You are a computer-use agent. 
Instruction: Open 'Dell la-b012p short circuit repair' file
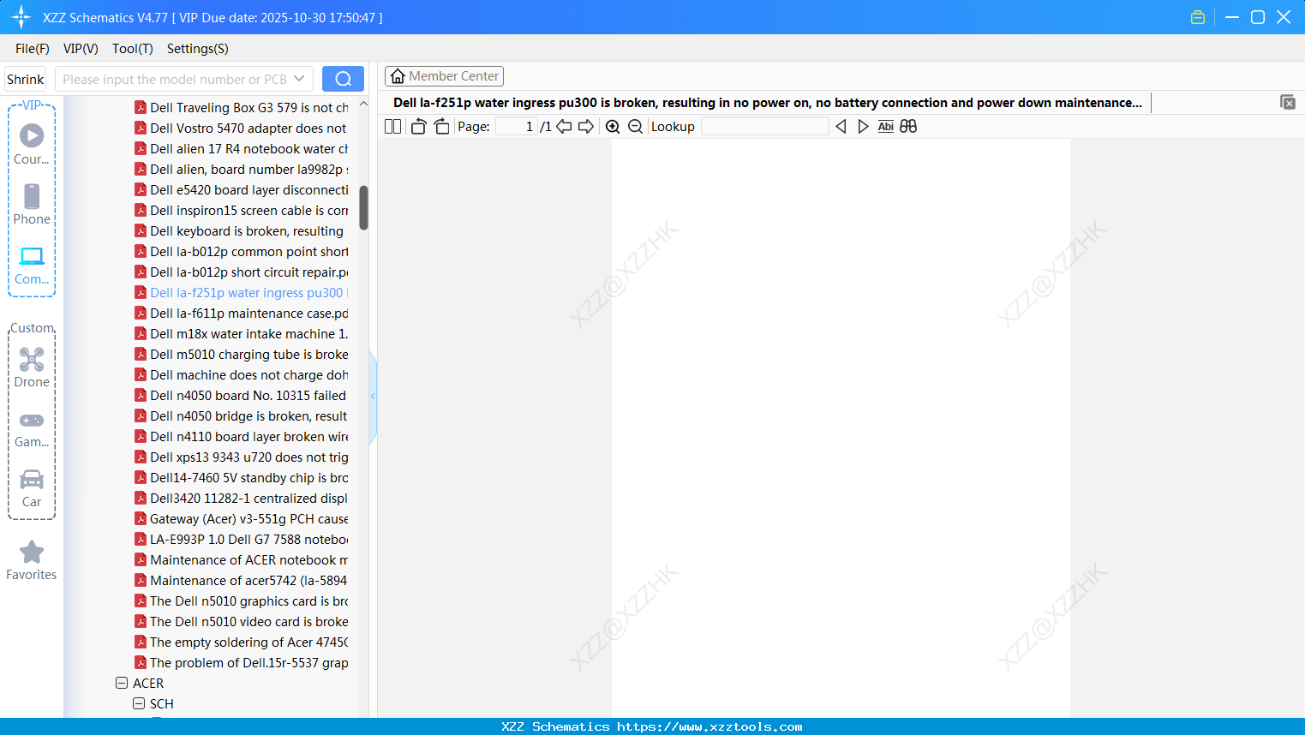click(242, 272)
